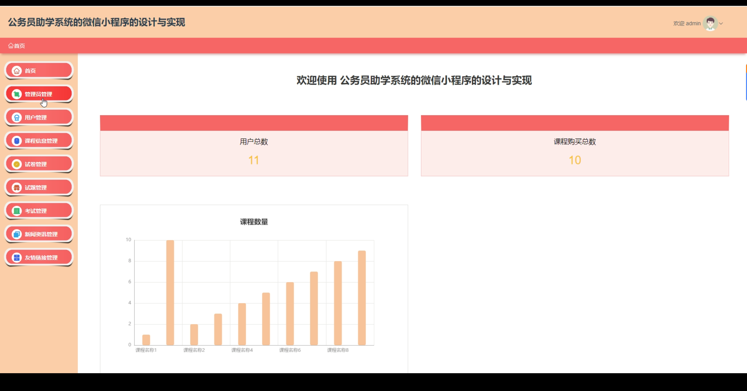Click the yellow 试卷管理 icon
747x391 pixels.
(x=17, y=164)
